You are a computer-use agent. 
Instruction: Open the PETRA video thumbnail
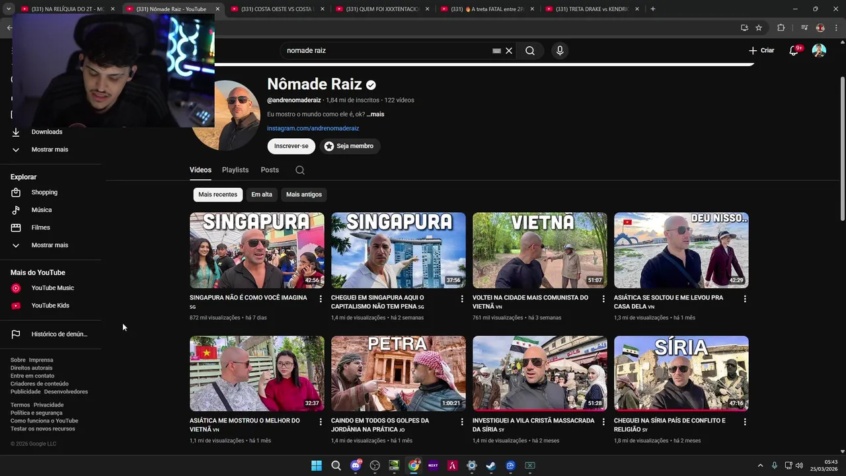click(x=399, y=374)
